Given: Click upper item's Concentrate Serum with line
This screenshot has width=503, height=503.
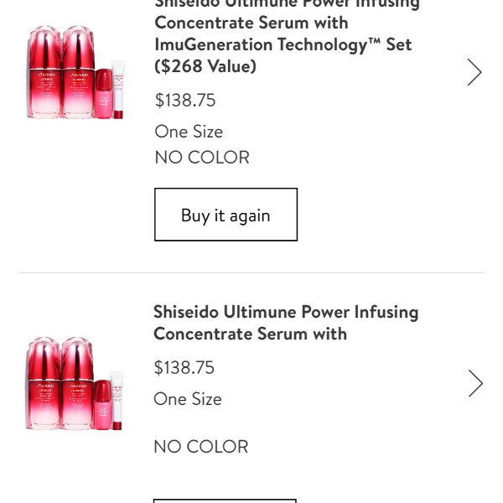Looking at the screenshot, I should tap(251, 23).
